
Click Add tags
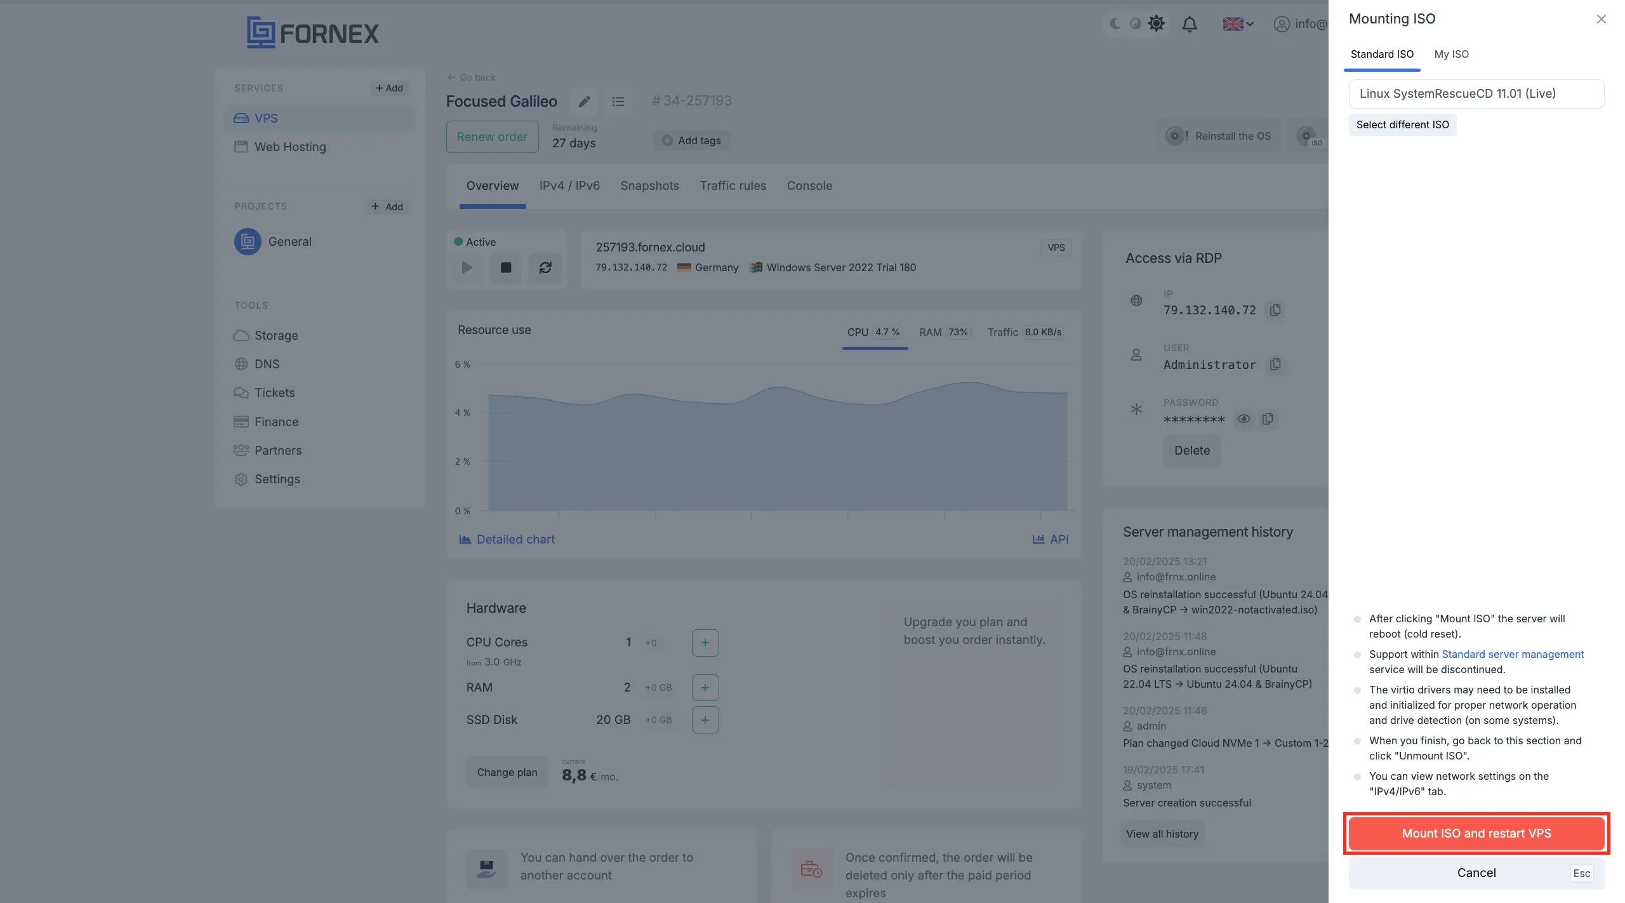pyautogui.click(x=691, y=140)
